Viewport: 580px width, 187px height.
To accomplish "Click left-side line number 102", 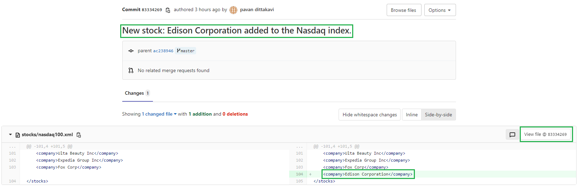I will tap(13, 160).
